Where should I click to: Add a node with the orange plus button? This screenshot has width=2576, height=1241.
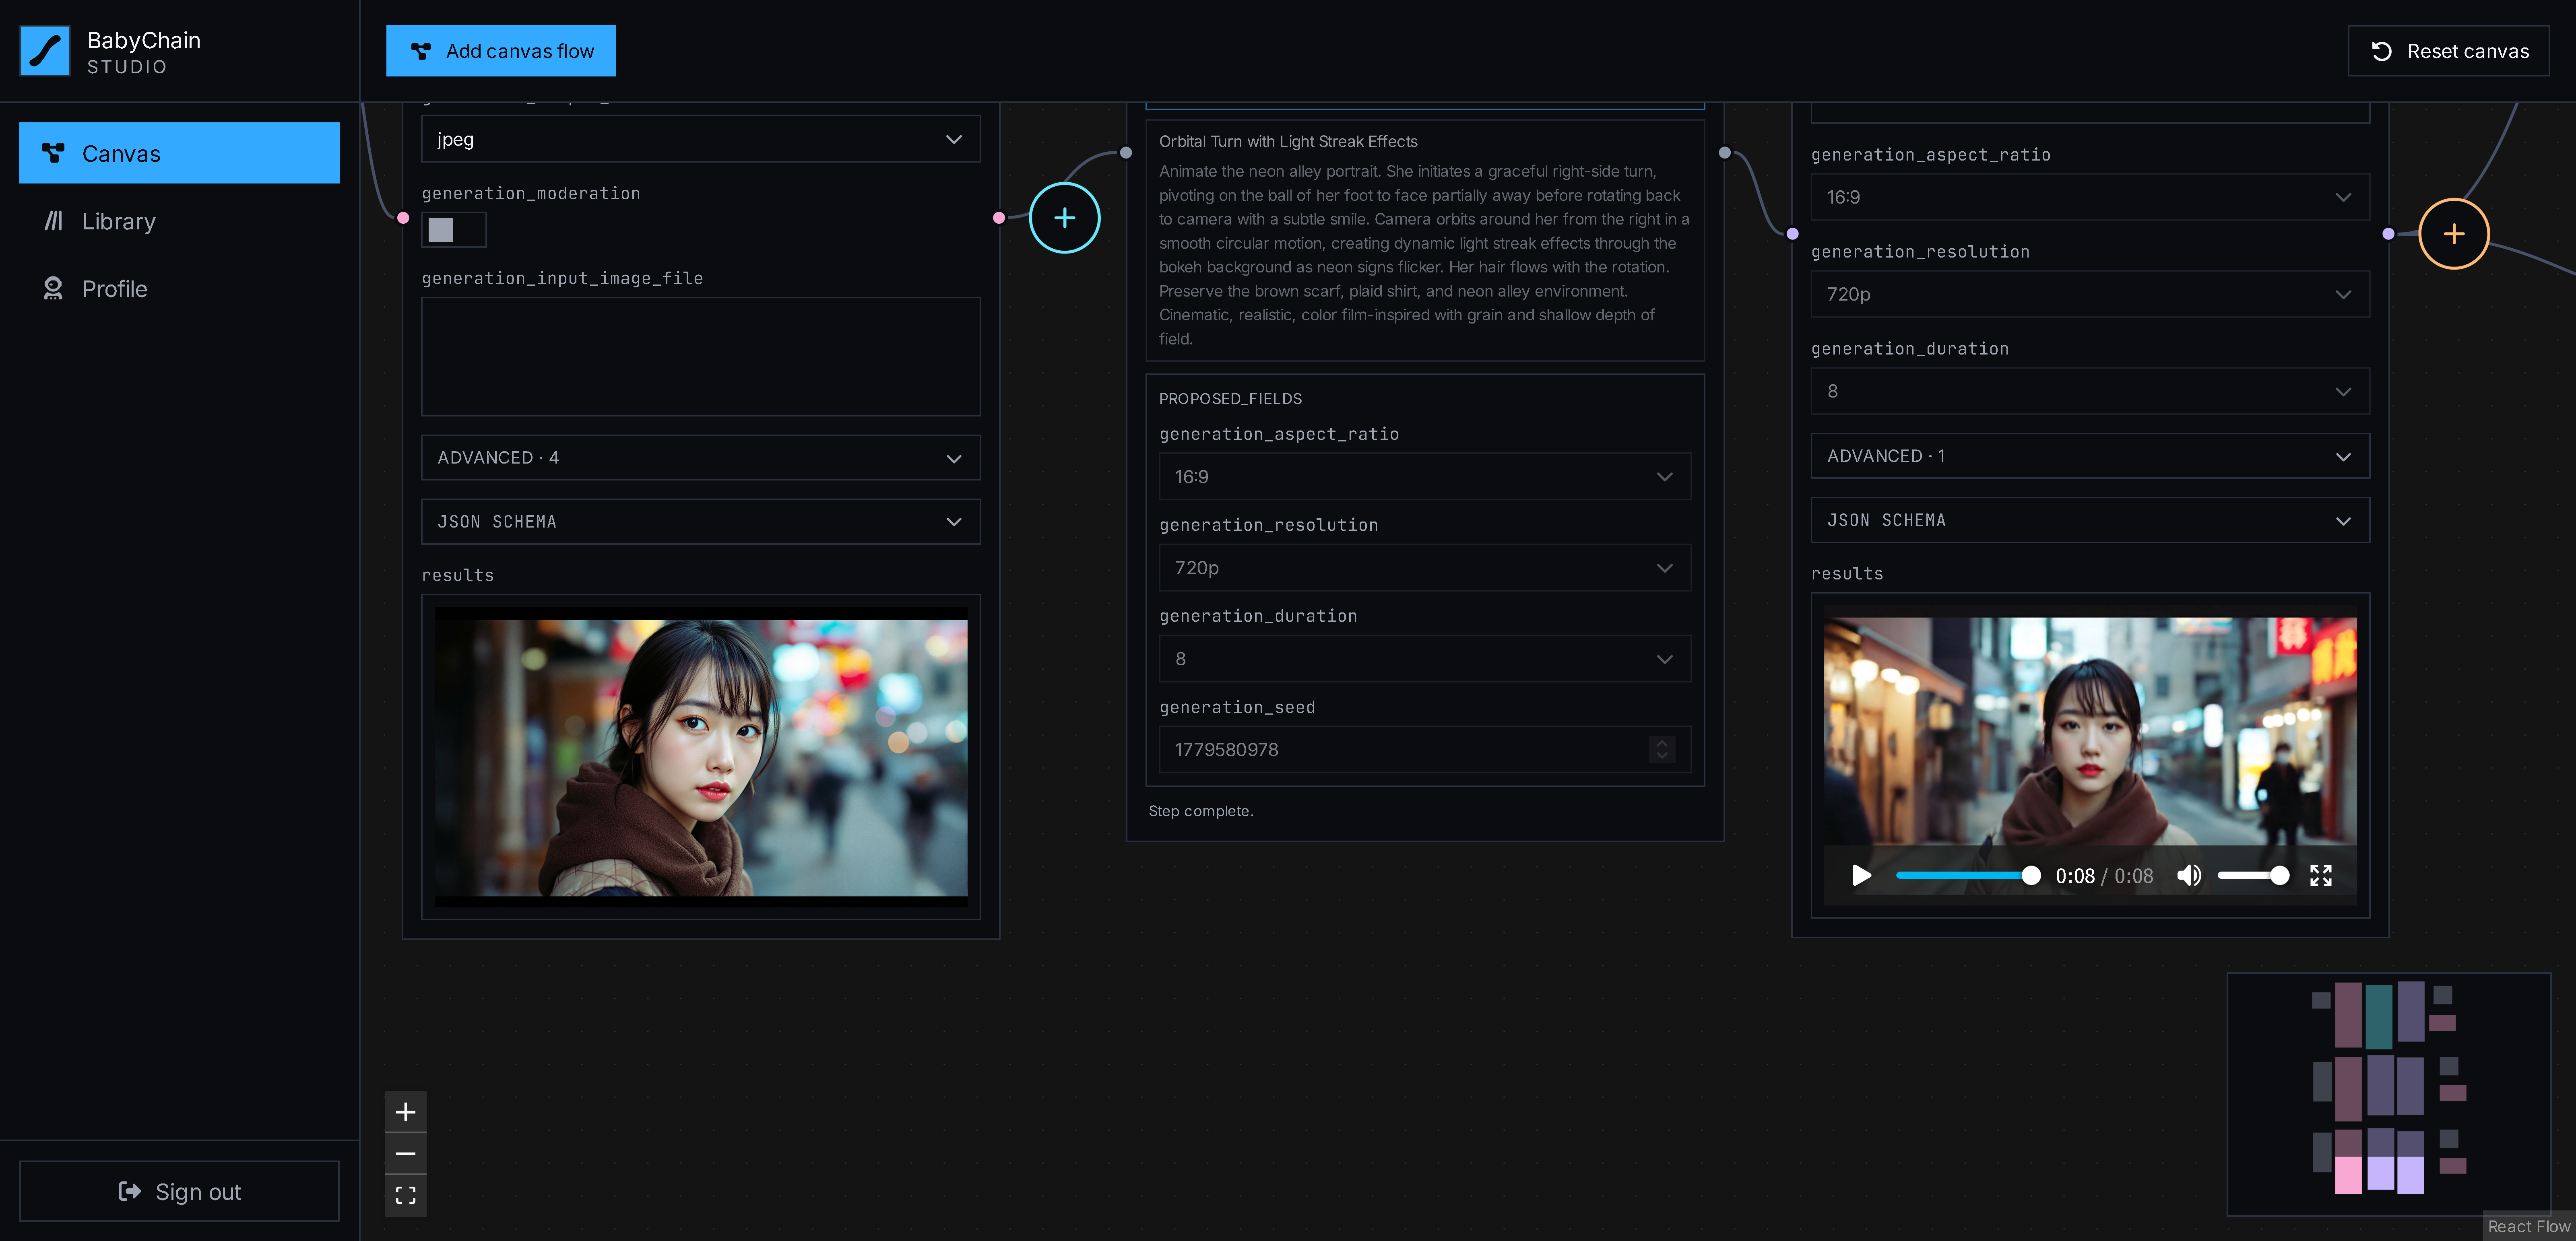[x=2454, y=234]
